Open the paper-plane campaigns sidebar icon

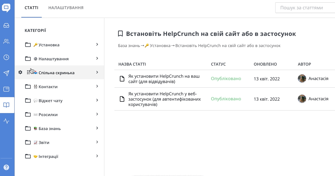6,73
